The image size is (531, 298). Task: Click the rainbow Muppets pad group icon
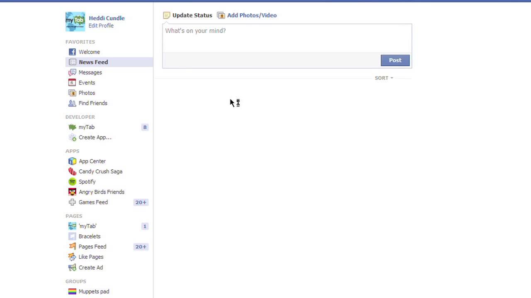click(72, 291)
